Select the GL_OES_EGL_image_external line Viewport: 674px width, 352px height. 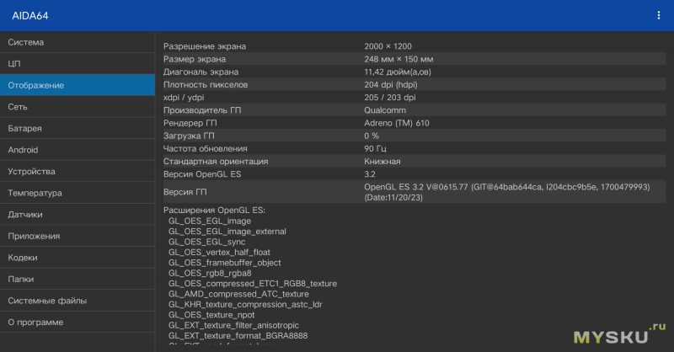(227, 232)
